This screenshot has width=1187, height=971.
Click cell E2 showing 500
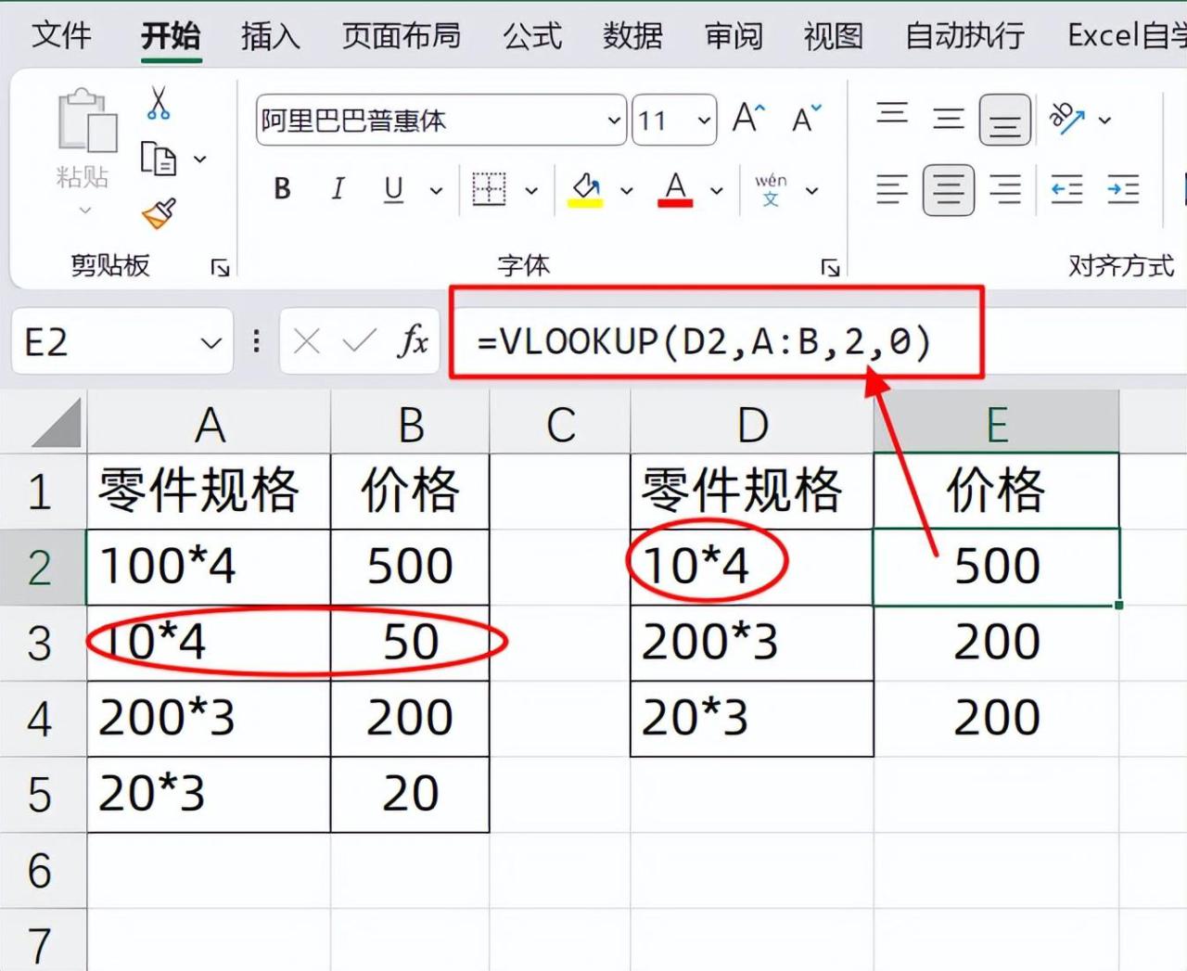click(997, 567)
